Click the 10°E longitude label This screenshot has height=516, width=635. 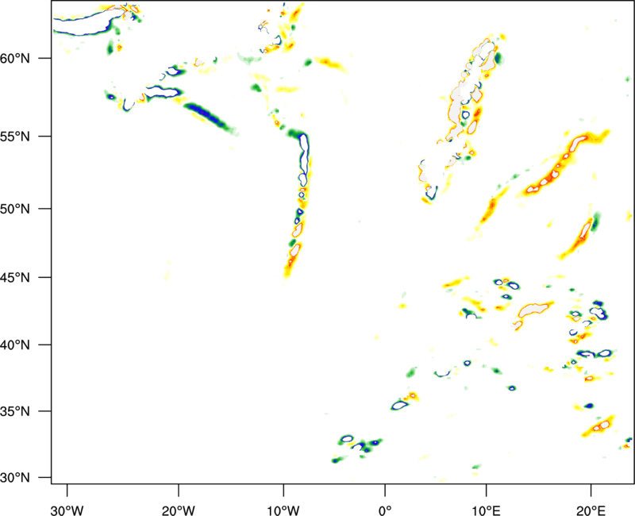[486, 510]
